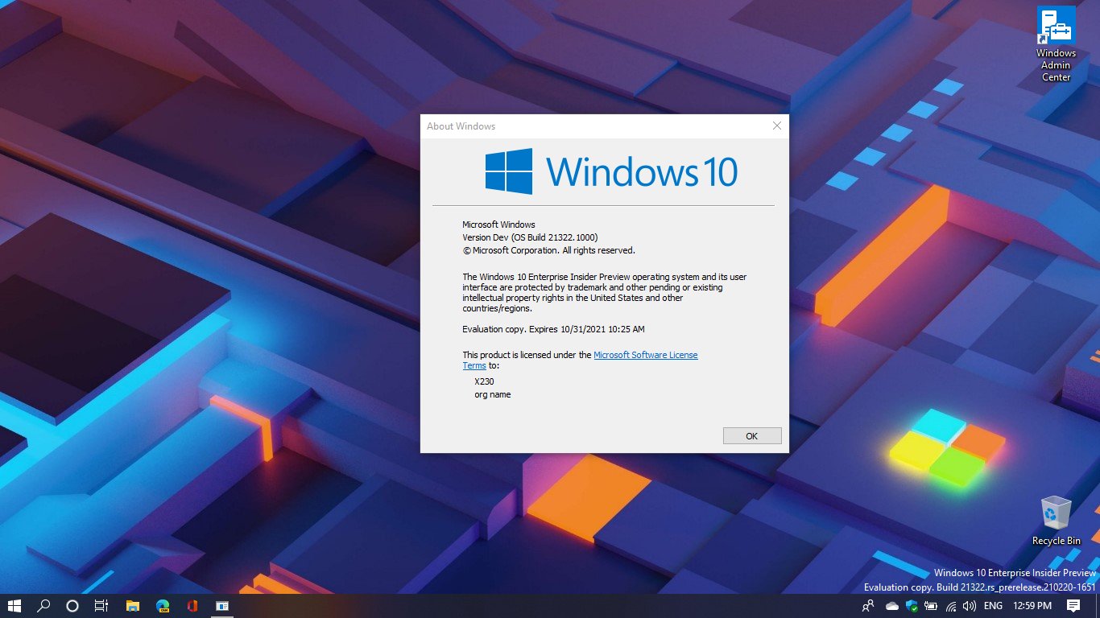1100x618 pixels.
Task: Click the Microsoft Corporation copyright line
Action: tap(548, 250)
